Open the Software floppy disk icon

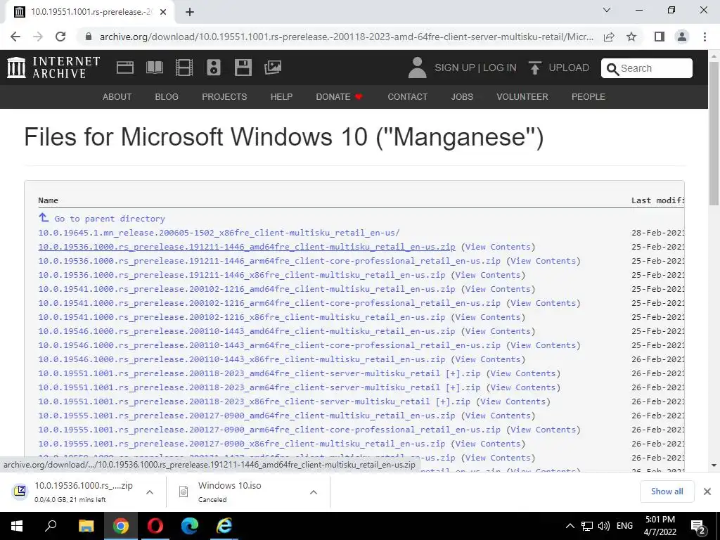243,68
